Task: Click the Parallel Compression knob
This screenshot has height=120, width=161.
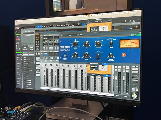Action: 111,55
